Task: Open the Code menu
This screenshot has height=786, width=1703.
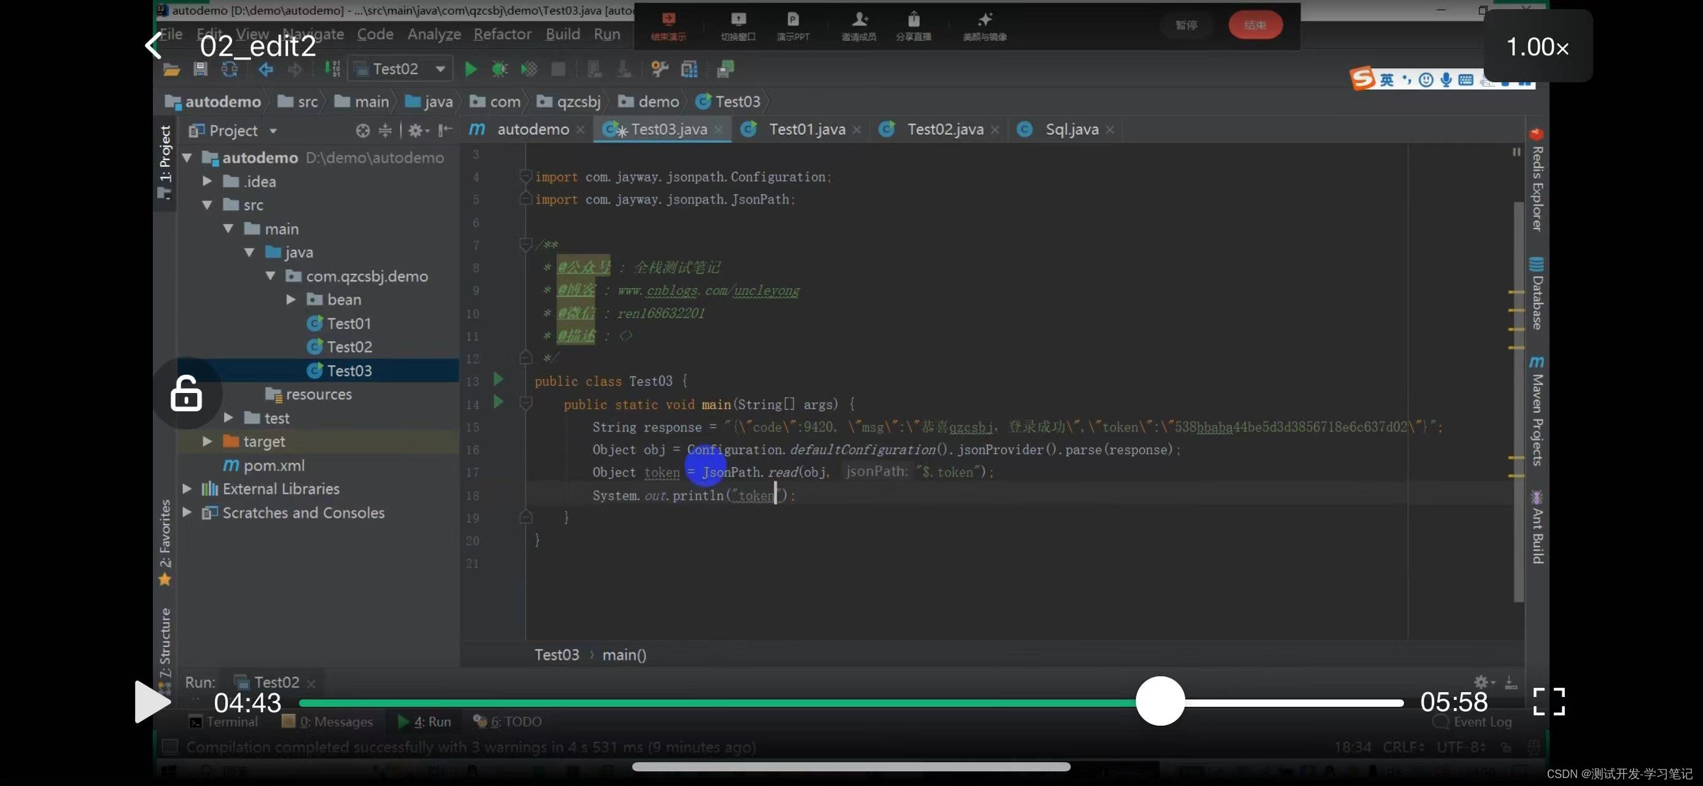Action: point(376,34)
